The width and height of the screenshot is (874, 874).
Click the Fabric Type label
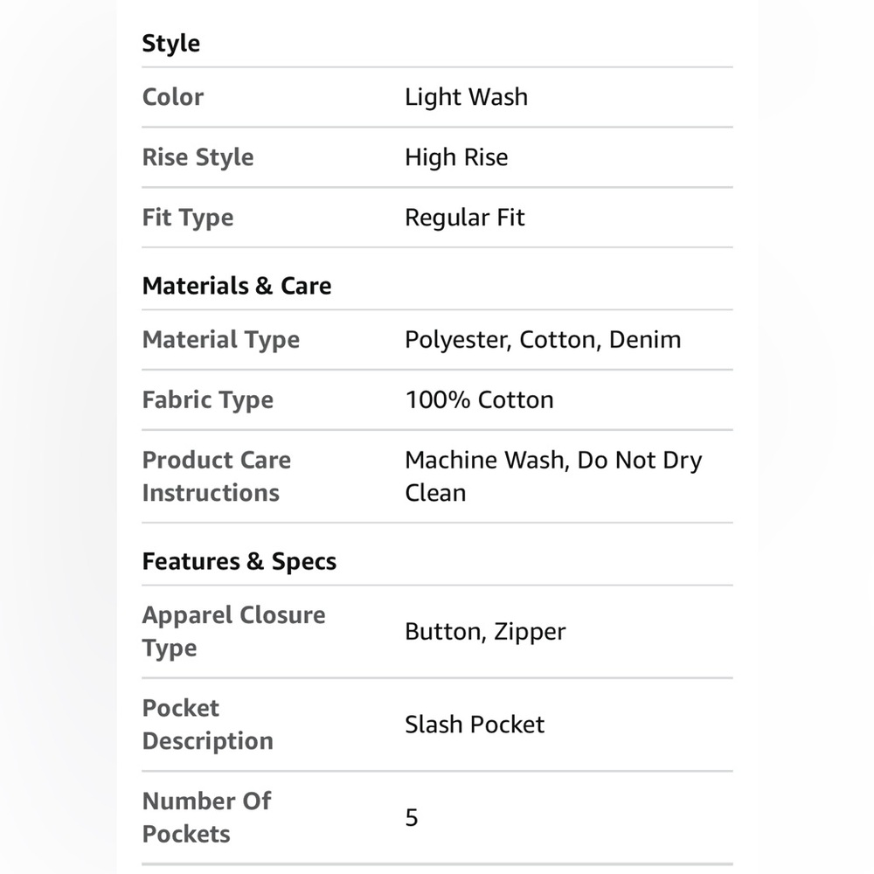click(x=208, y=399)
